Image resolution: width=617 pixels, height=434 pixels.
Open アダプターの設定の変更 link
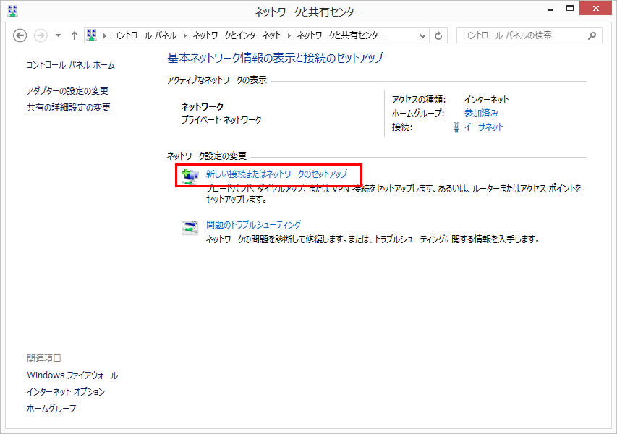point(67,91)
